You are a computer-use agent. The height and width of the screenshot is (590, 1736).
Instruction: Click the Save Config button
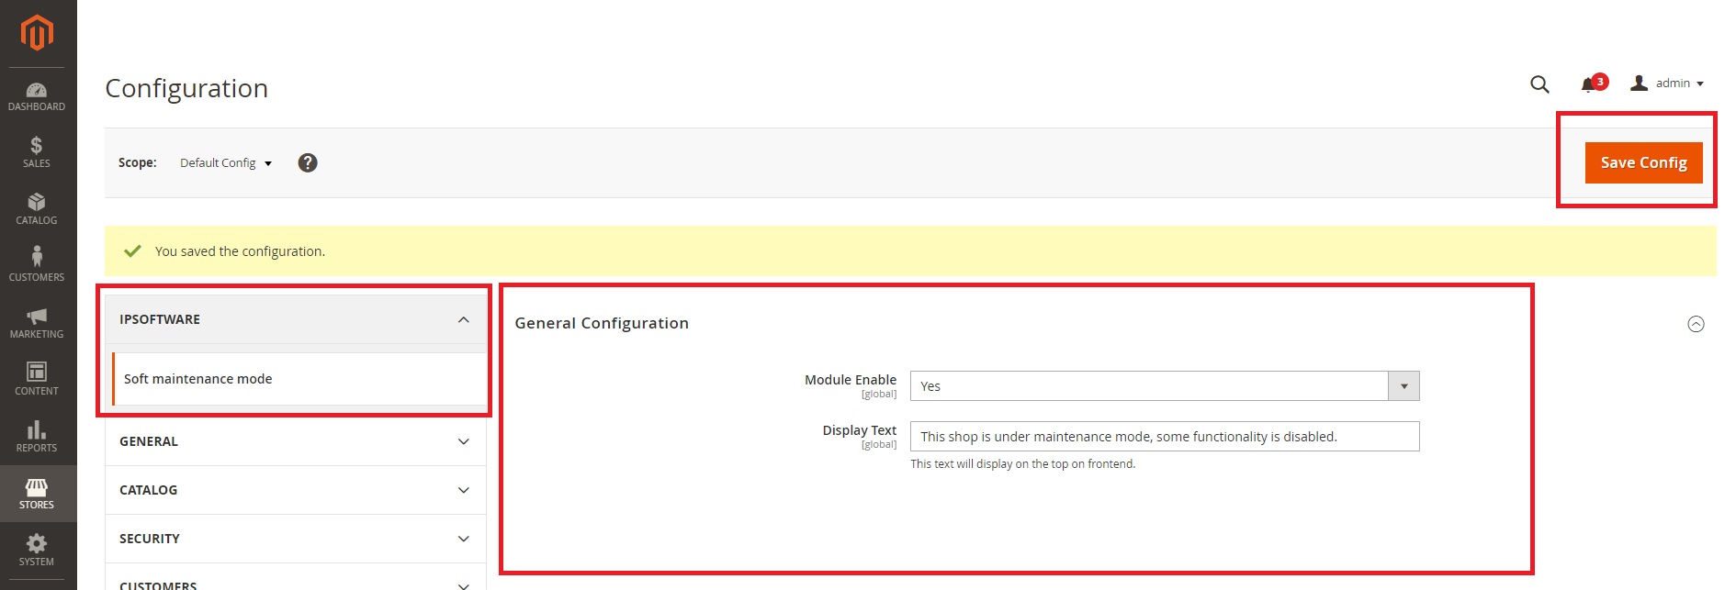pyautogui.click(x=1643, y=162)
